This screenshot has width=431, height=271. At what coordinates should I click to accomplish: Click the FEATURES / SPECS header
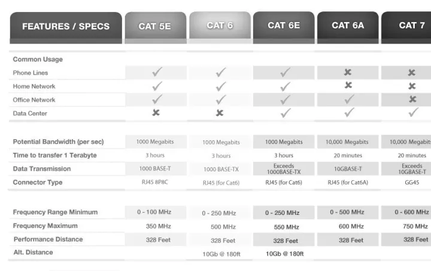click(x=66, y=26)
